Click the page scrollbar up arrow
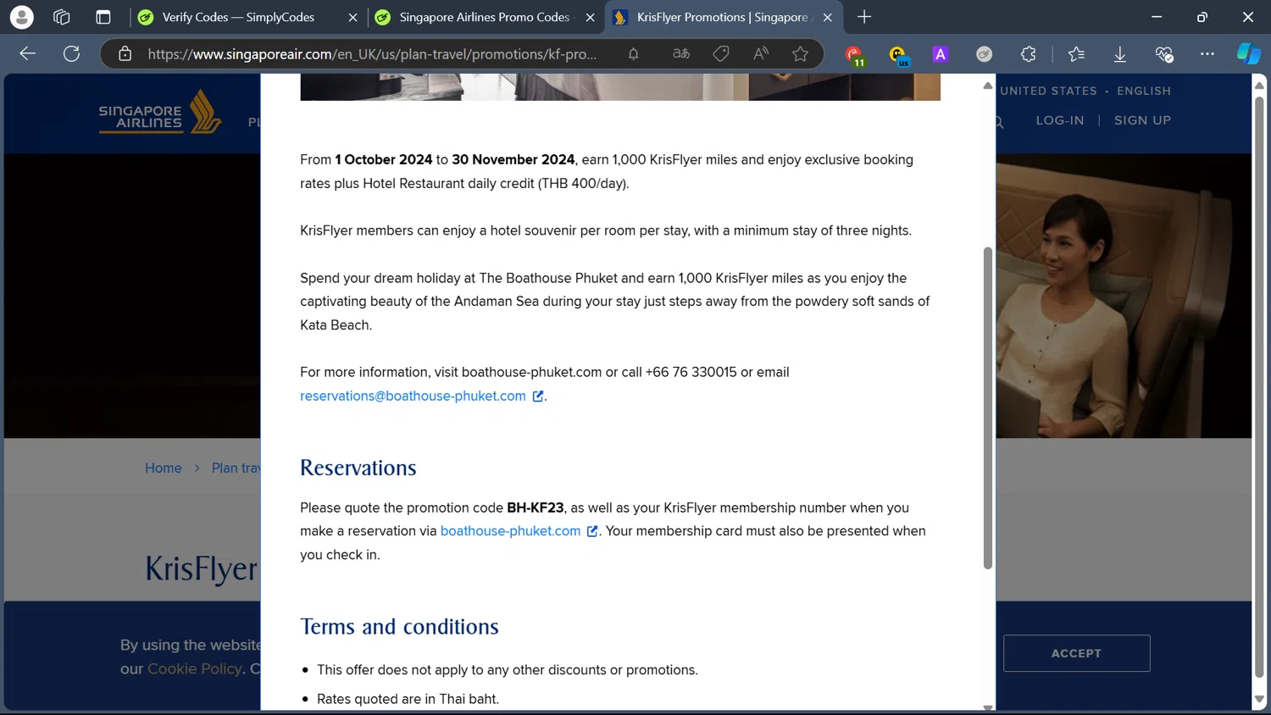1271x715 pixels. 1260,86
